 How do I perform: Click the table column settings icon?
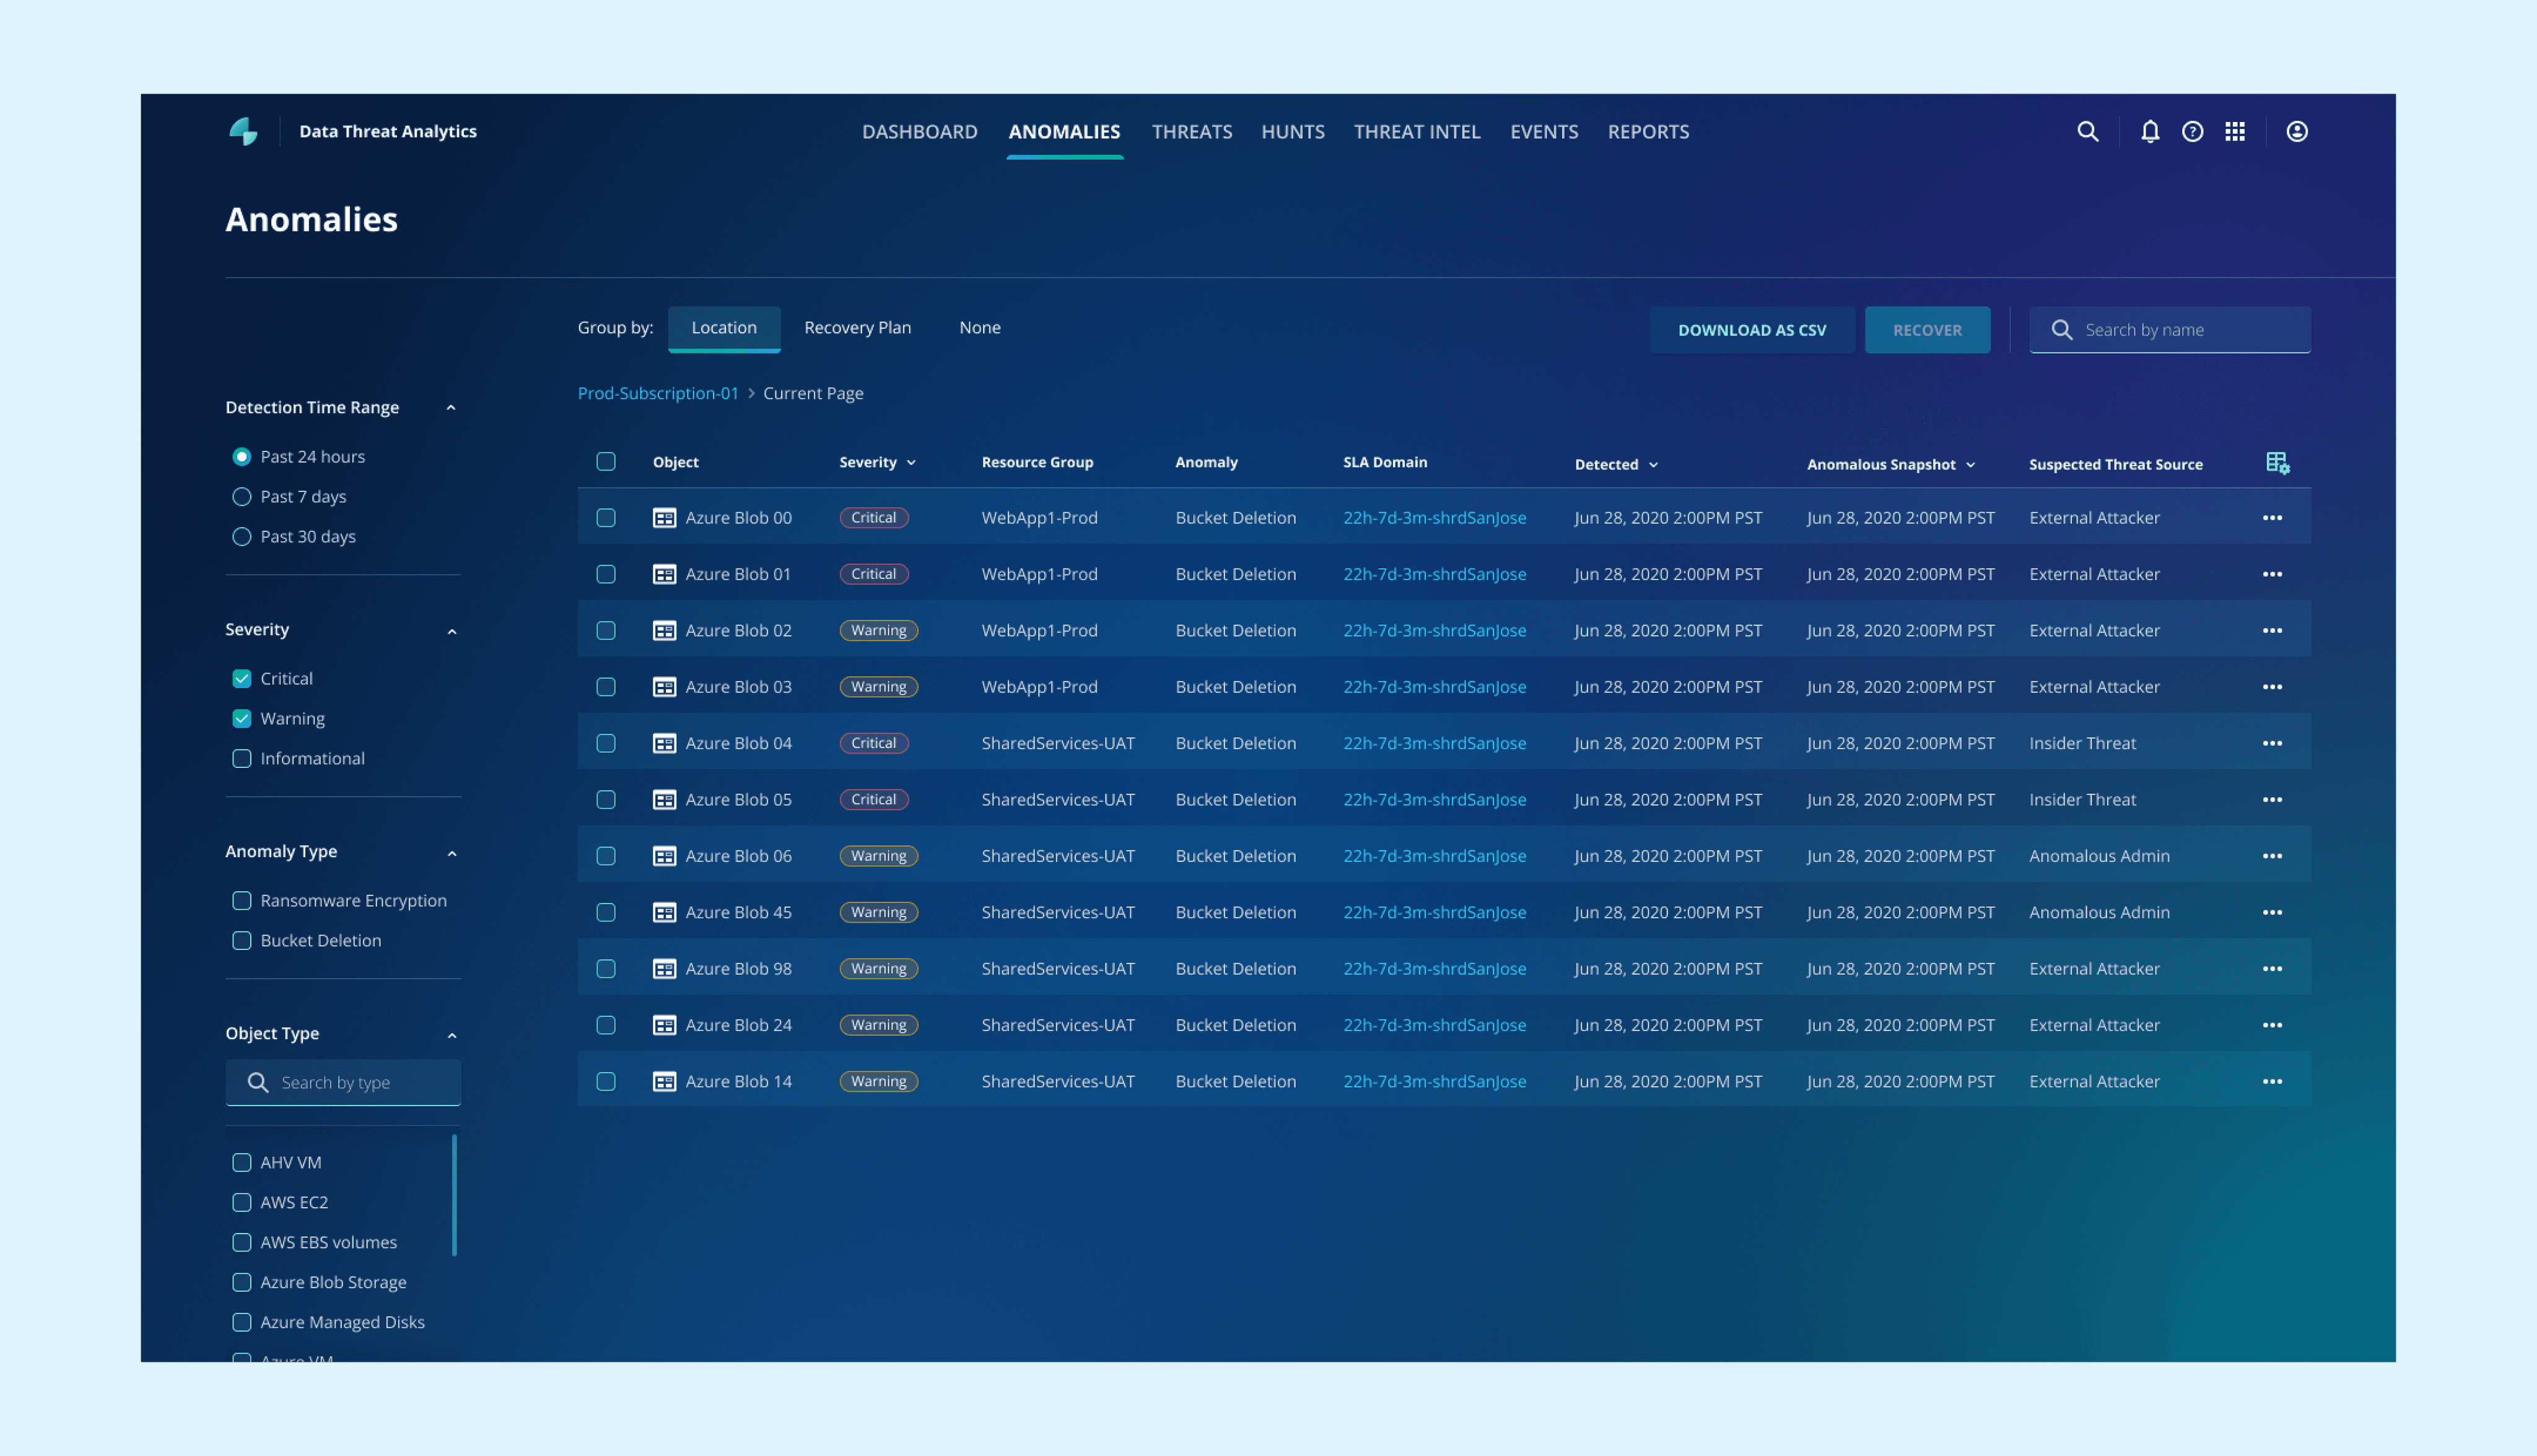click(x=2277, y=463)
